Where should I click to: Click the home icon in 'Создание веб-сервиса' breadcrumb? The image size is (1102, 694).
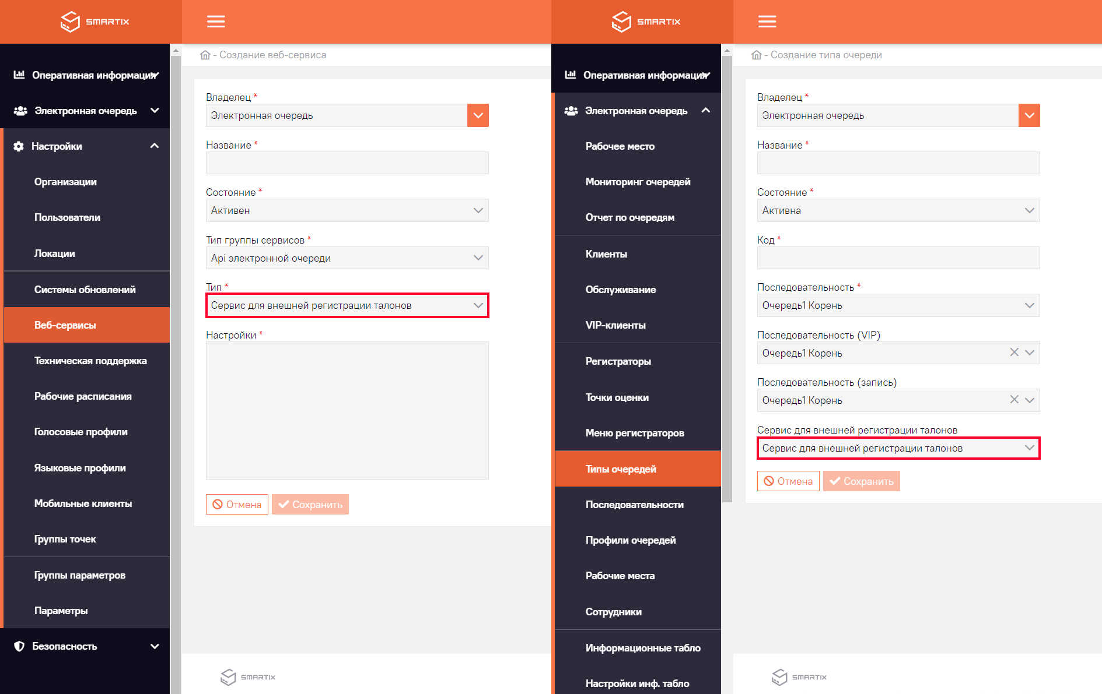[205, 55]
